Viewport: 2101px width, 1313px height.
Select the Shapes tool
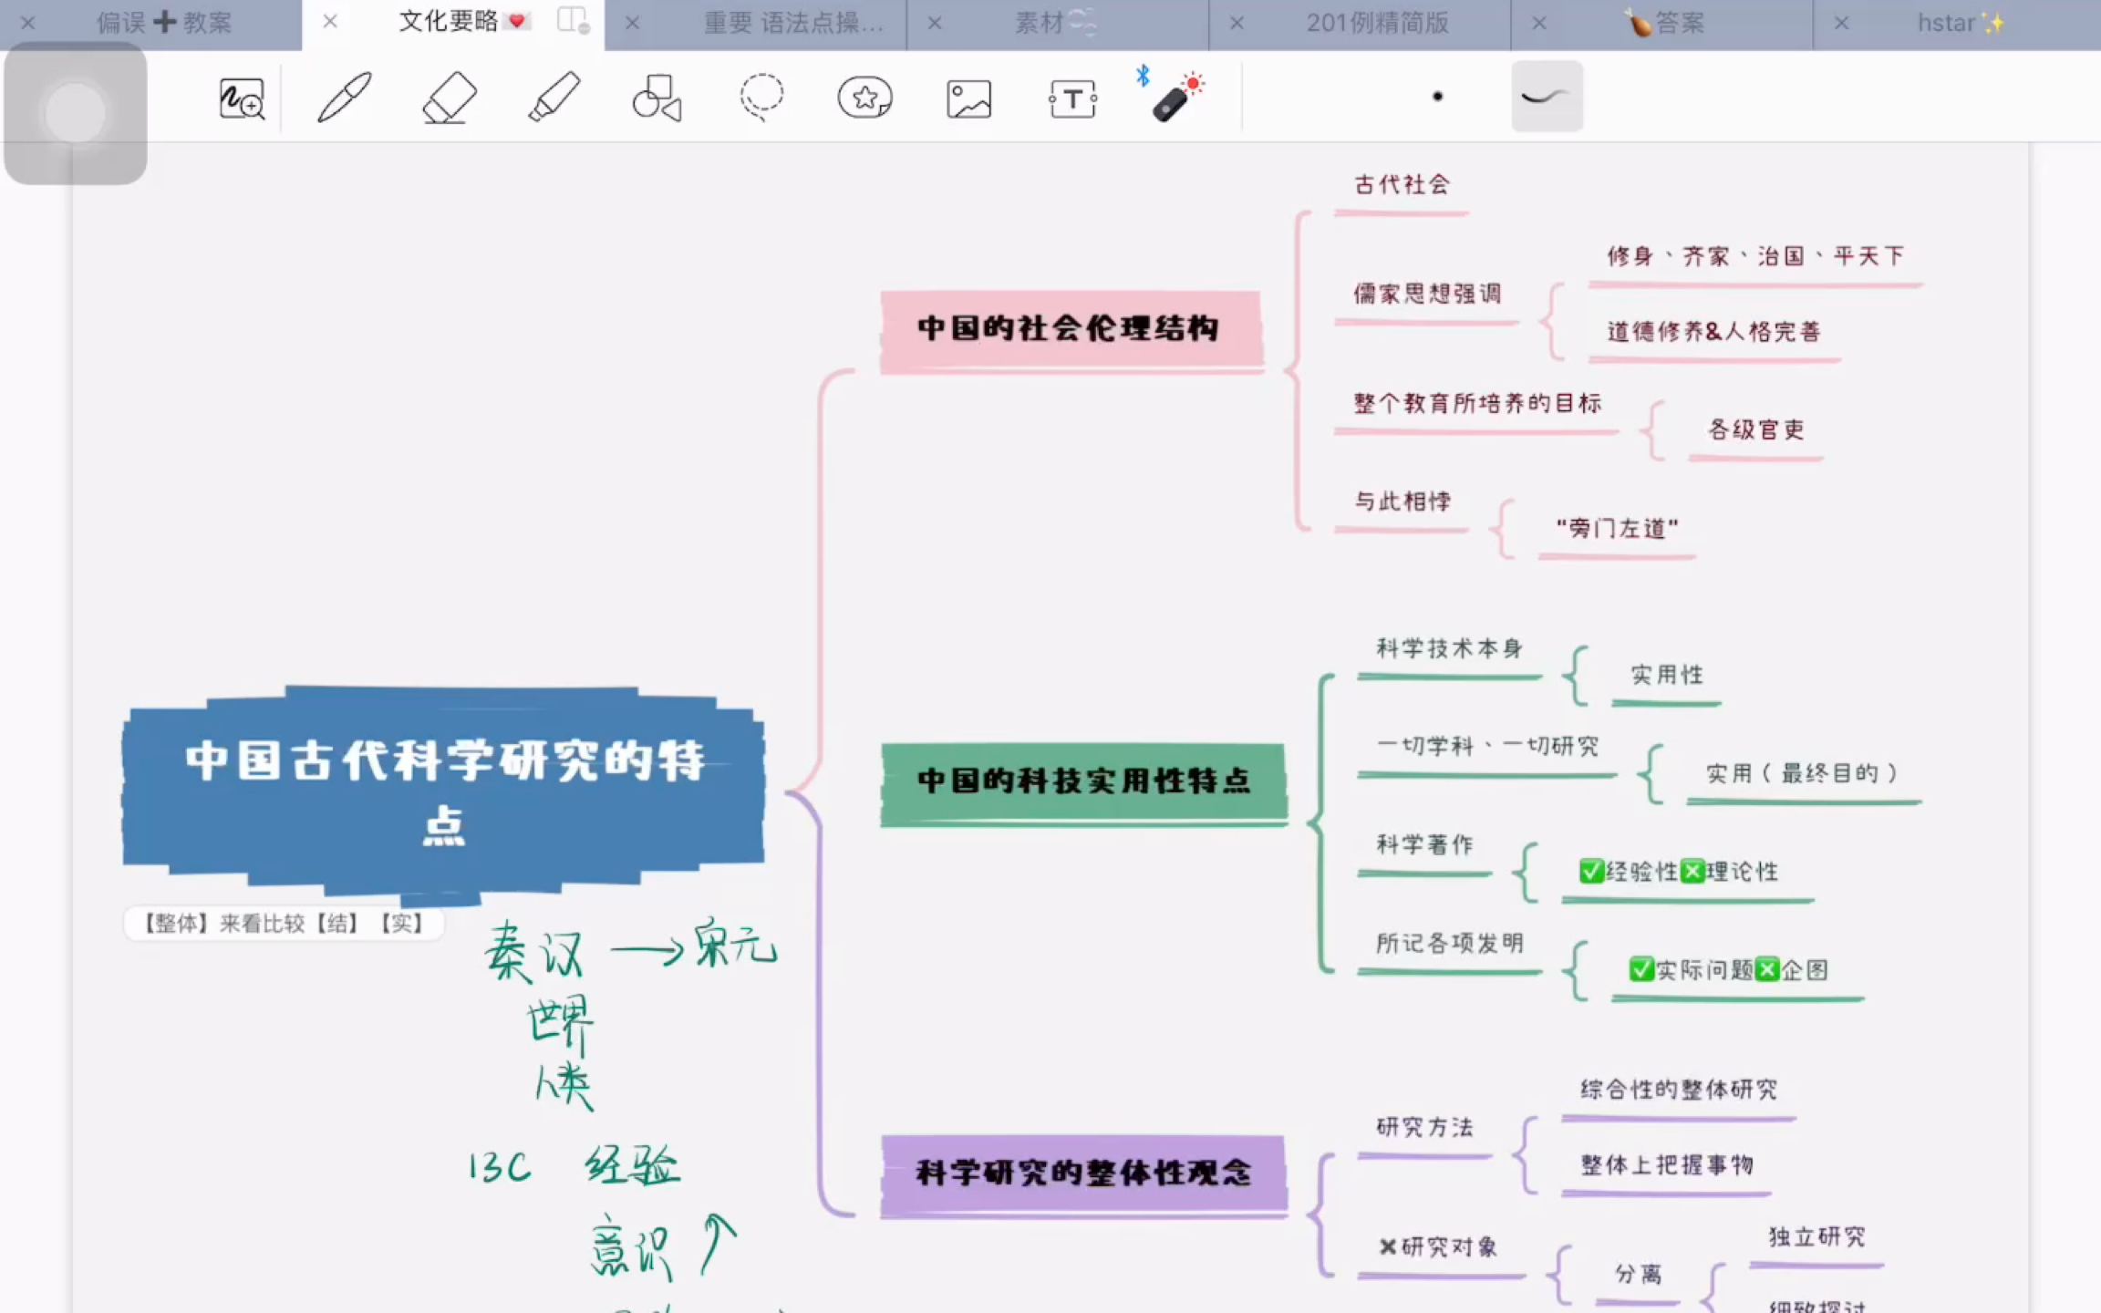[x=657, y=98]
